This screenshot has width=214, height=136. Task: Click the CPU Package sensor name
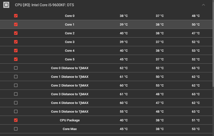click(70, 120)
